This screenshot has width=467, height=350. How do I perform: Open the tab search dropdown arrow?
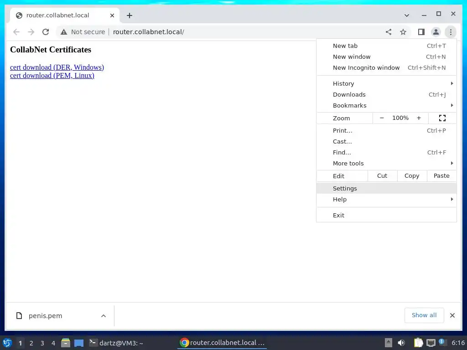[x=406, y=15]
